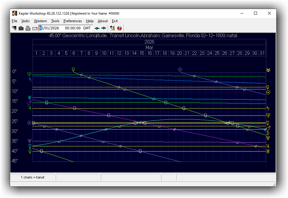
Task: Open the Western menu
Action: (x=40, y=21)
